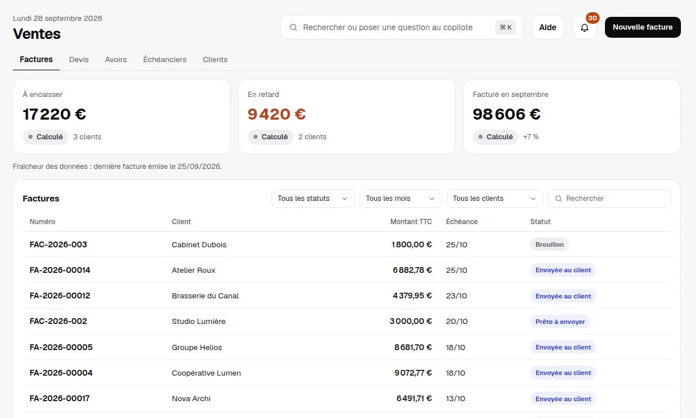This screenshot has width=696, height=418.
Task: Open the Clients tab
Action: (x=215, y=59)
